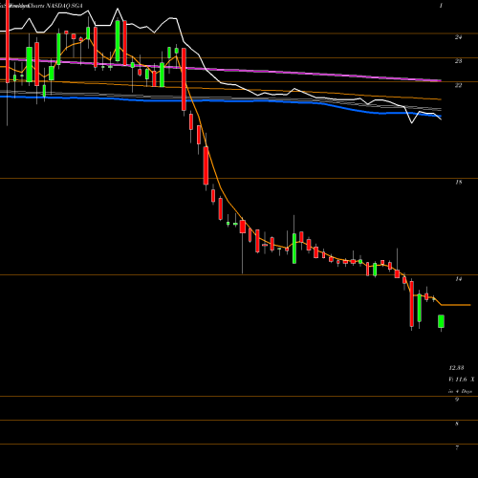
Task: Click the price axis label '14'
Action: tap(459, 279)
